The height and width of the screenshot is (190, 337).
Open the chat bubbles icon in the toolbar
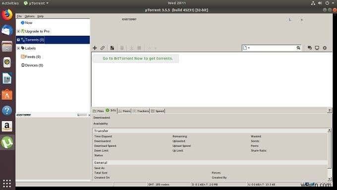point(309,48)
